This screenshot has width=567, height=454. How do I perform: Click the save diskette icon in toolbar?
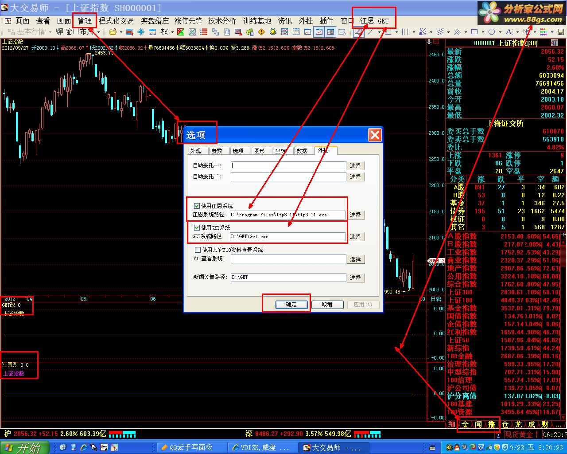pos(560,32)
